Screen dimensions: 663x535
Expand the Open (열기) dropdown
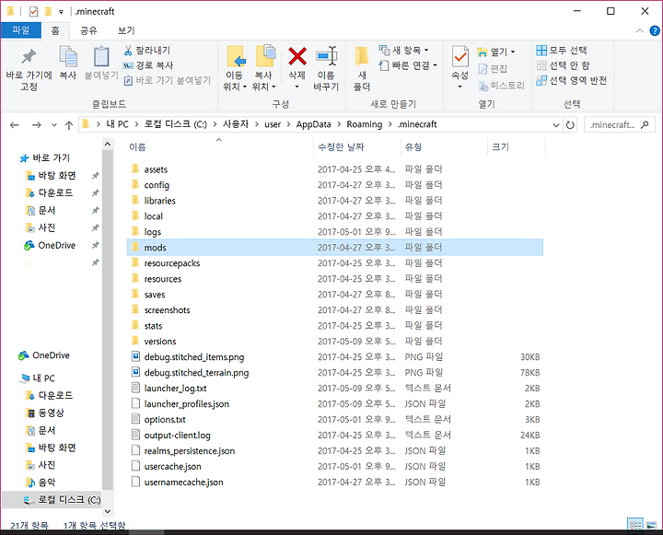click(x=496, y=52)
